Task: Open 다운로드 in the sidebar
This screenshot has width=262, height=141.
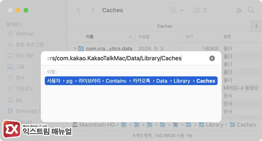Action: coord(20,89)
